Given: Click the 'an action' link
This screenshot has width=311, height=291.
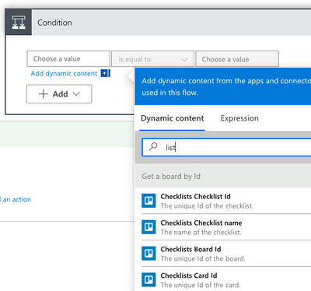Looking at the screenshot, I should [x=16, y=199].
